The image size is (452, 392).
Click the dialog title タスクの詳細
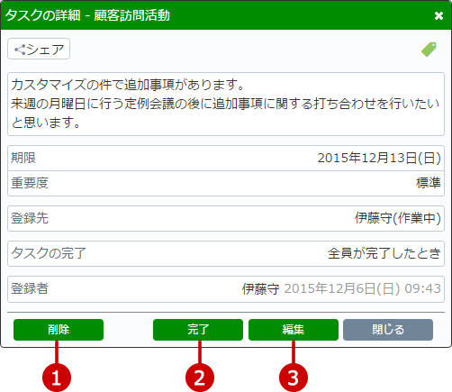(42, 15)
